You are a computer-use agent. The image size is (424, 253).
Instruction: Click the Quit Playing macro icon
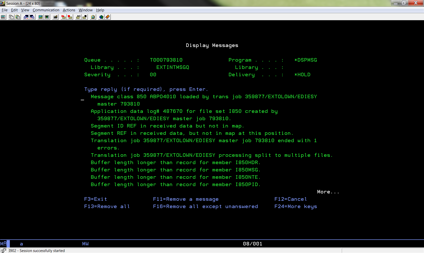(x=85, y=17)
